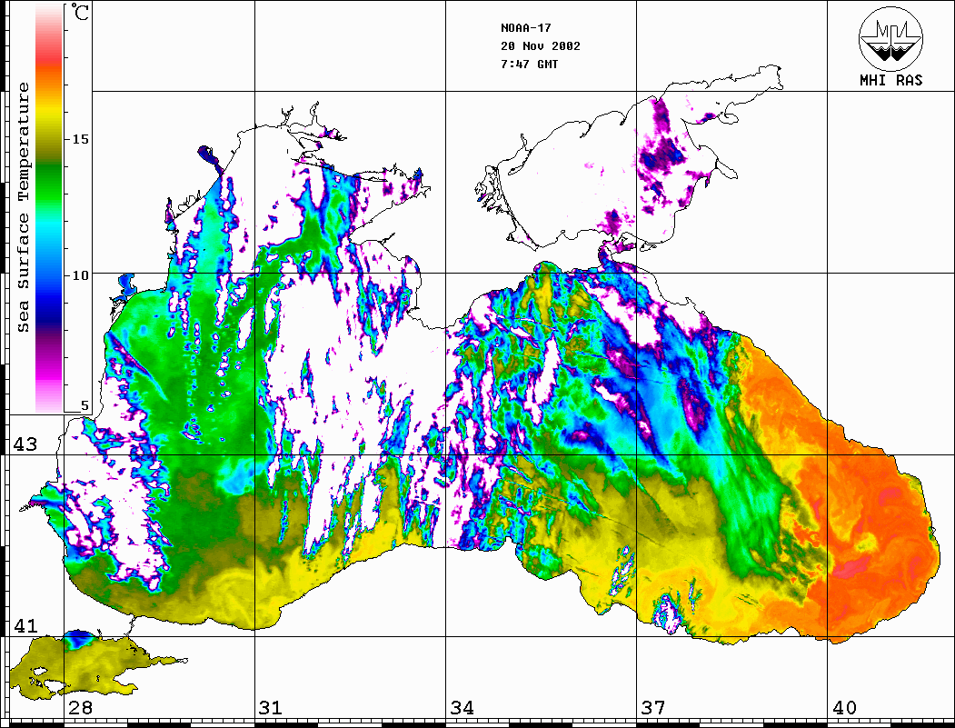Click the longitude label 37
The height and width of the screenshot is (728, 955).
(653, 707)
